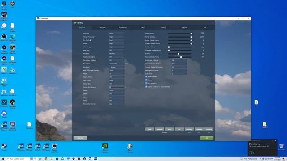Click the Preload Radius slider handle
This screenshot has height=161, width=287.
tap(169, 47)
